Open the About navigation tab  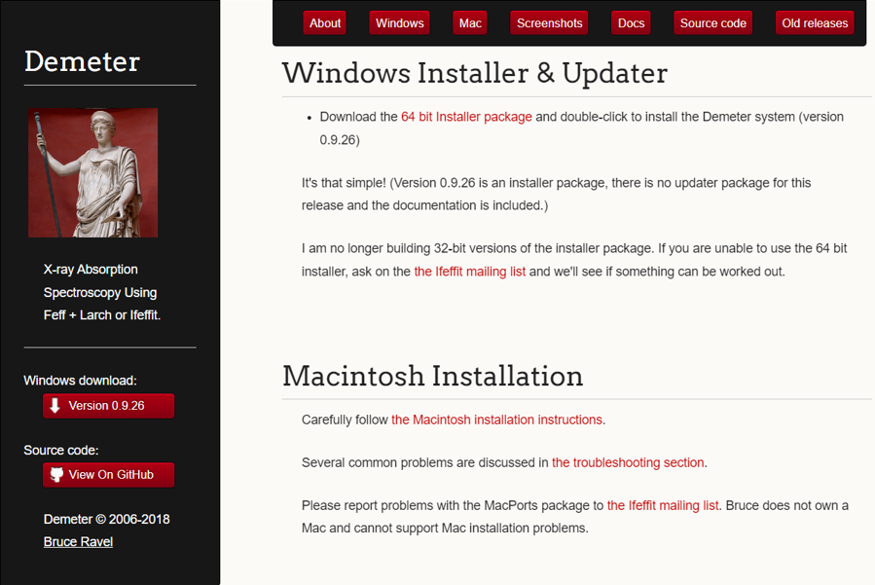click(x=325, y=23)
